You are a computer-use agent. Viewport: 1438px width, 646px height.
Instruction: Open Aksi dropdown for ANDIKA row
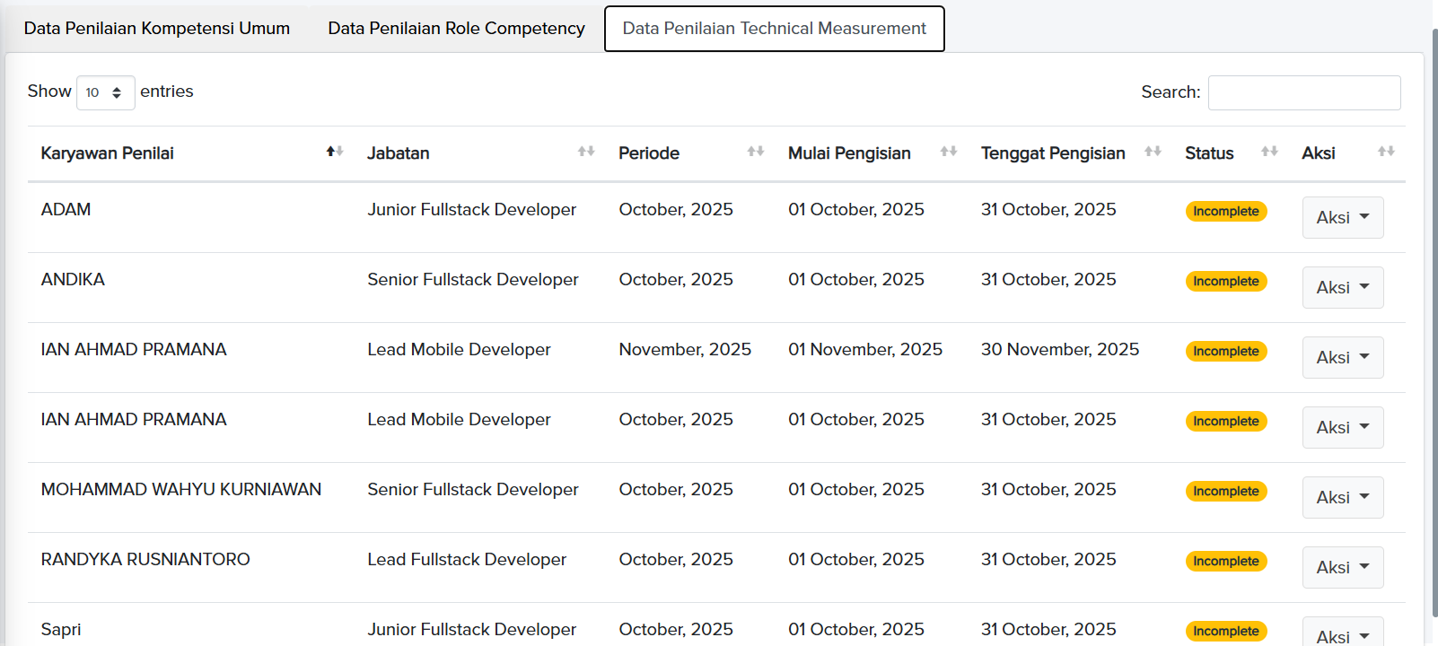coord(1342,287)
